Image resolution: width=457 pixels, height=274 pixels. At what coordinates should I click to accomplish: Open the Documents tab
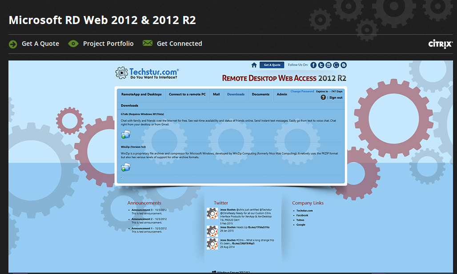[x=261, y=94]
